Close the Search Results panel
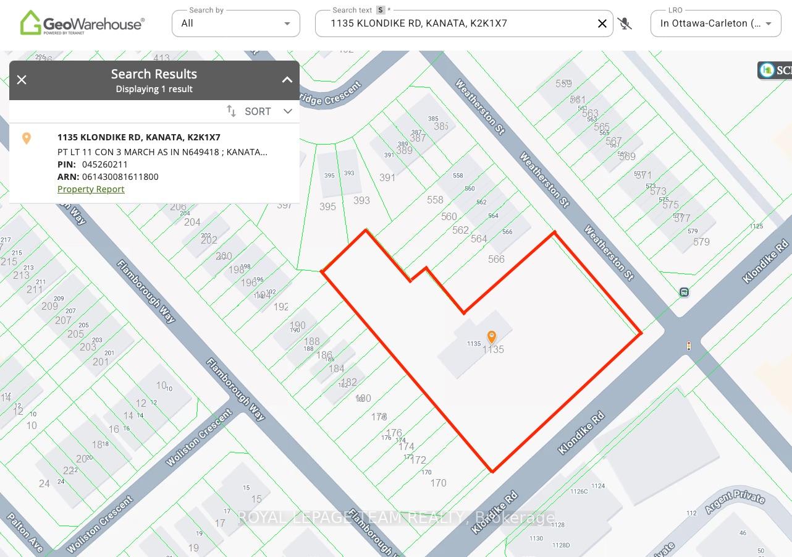Viewport: 792px width, 557px height. click(x=22, y=80)
